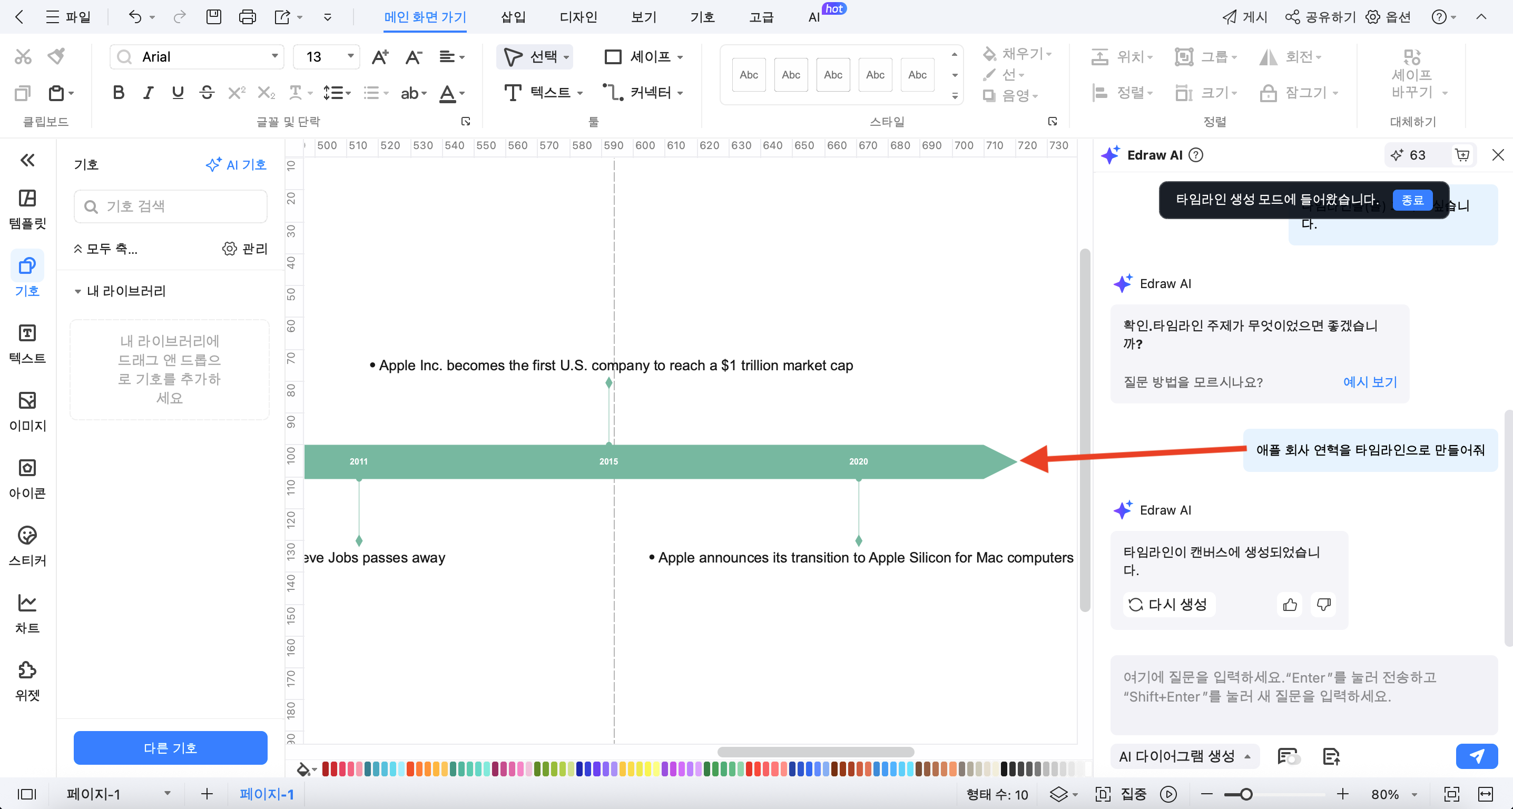Click the horizontal scrollbar under the canvas
The width and height of the screenshot is (1513, 809).
[x=815, y=752]
